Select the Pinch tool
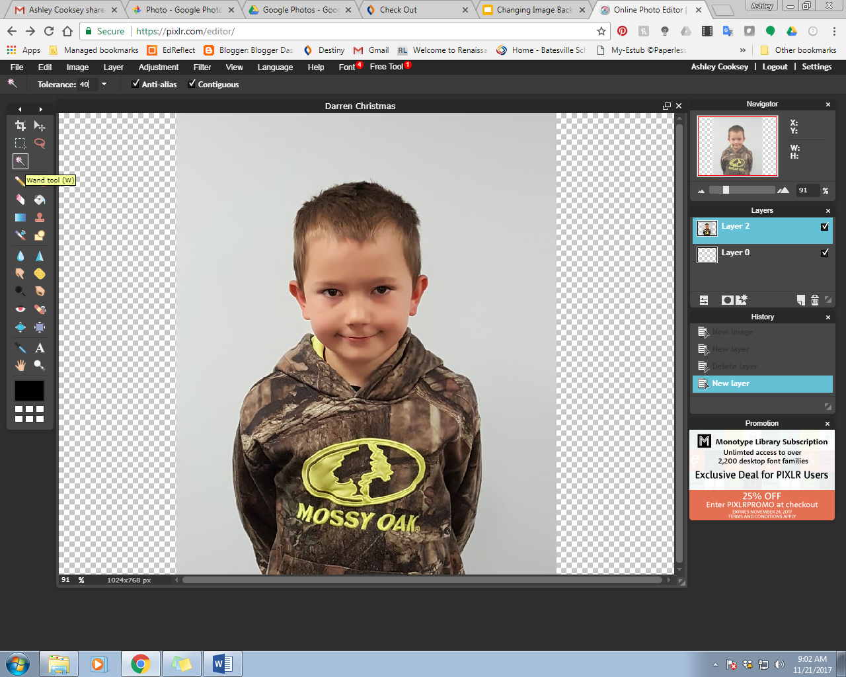 point(40,327)
